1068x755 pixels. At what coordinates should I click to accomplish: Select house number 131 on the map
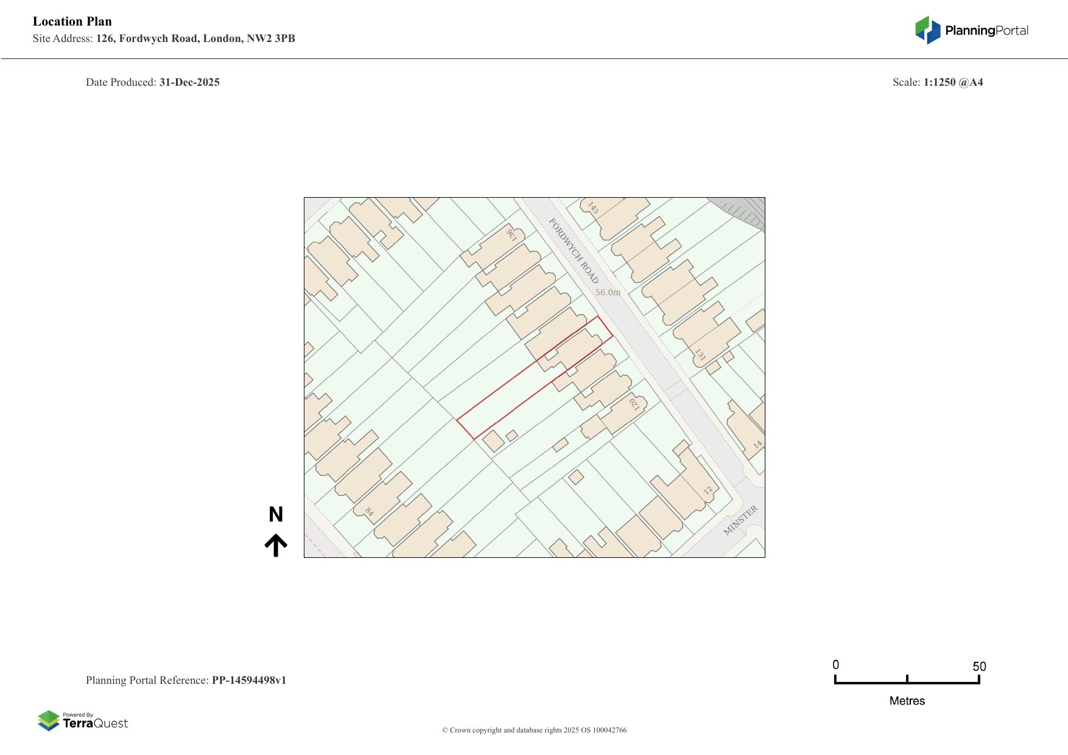pyautogui.click(x=700, y=355)
